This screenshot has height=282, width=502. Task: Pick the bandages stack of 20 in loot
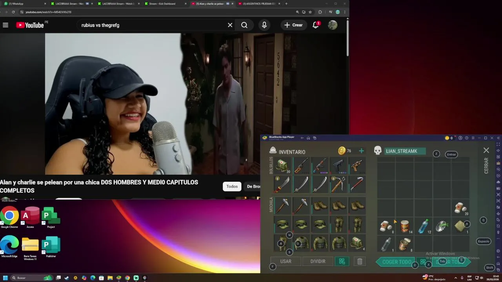[461, 208]
